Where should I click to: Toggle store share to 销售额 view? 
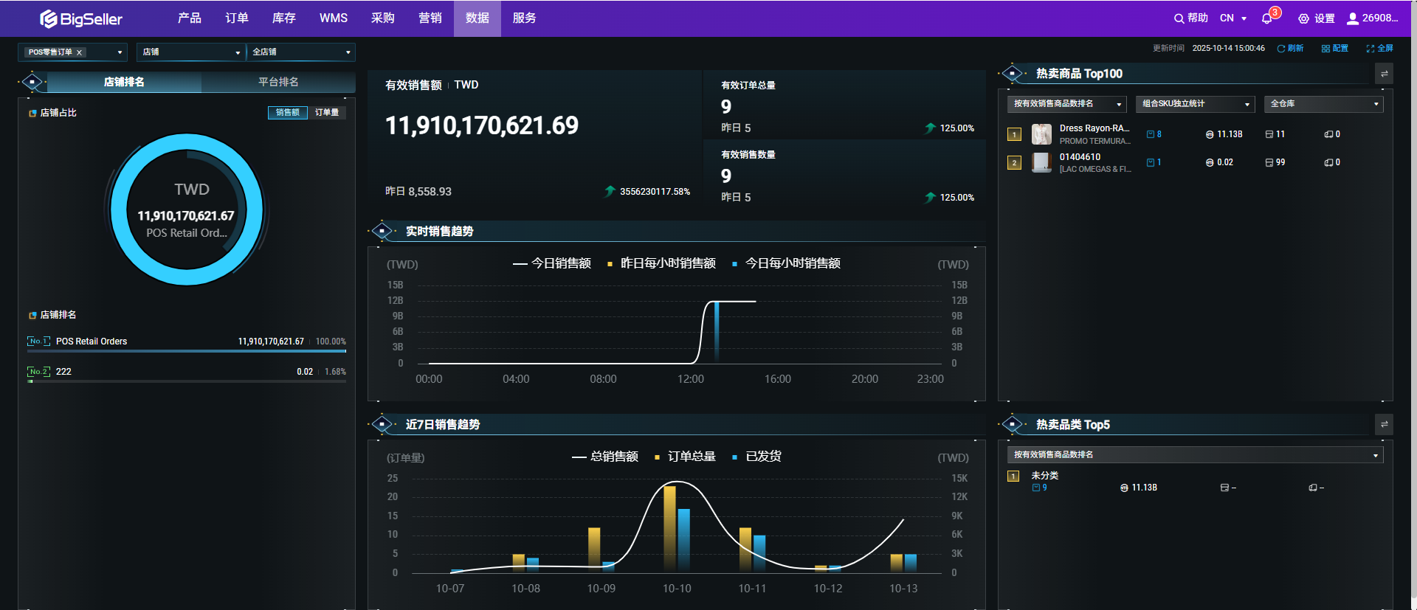pyautogui.click(x=287, y=113)
